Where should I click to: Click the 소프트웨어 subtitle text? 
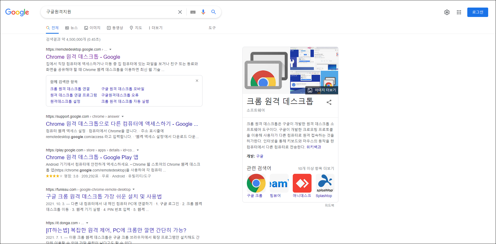coord(256,110)
